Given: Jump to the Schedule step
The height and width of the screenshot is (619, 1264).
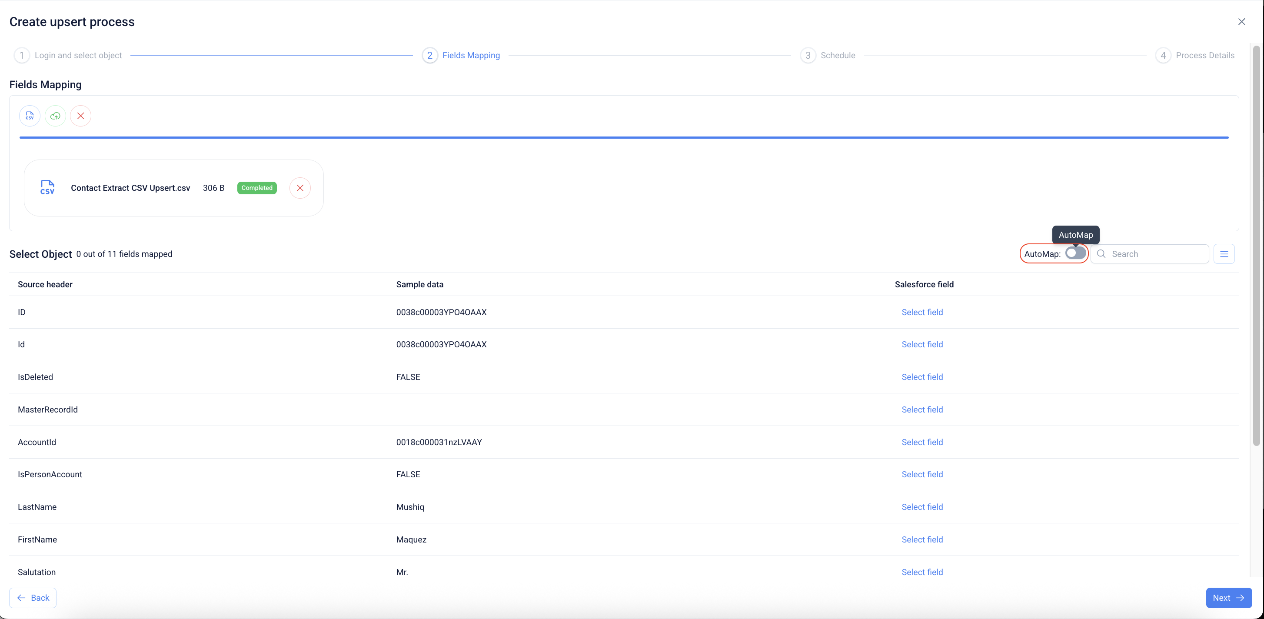Looking at the screenshot, I should (837, 56).
